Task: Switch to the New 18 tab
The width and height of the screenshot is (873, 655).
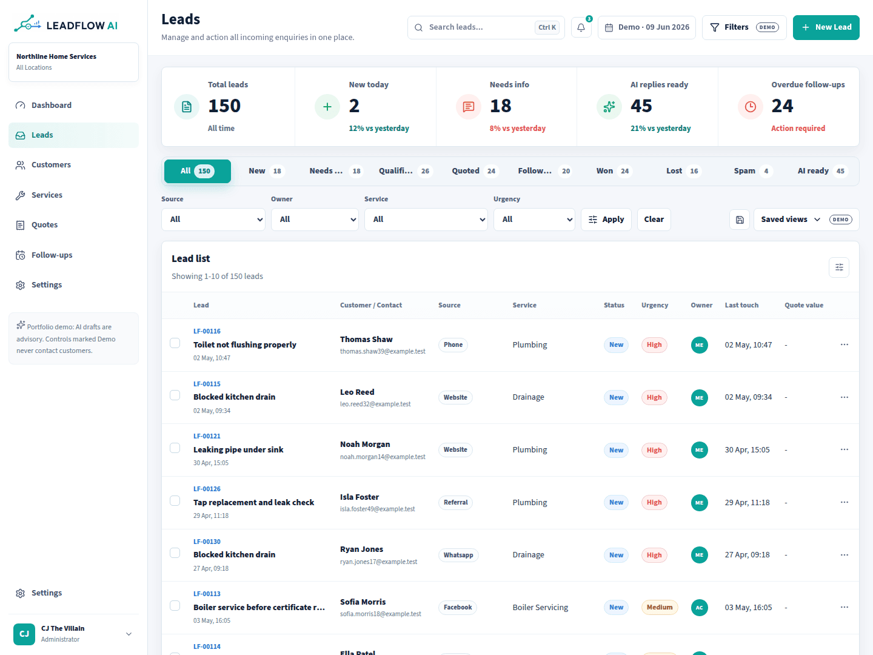Action: (266, 171)
